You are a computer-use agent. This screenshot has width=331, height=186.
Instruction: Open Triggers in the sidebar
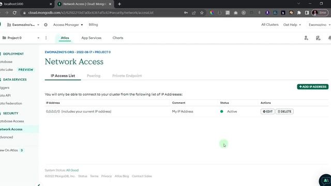[x=5, y=87]
